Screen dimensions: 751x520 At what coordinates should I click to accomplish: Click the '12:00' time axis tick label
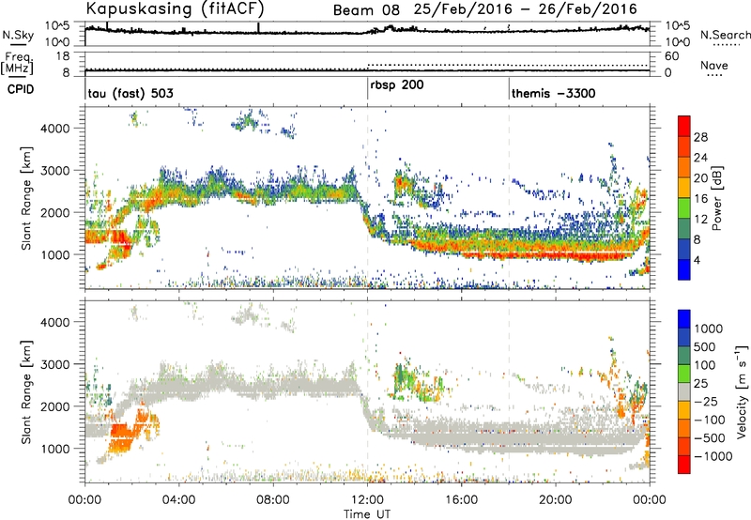367,500
